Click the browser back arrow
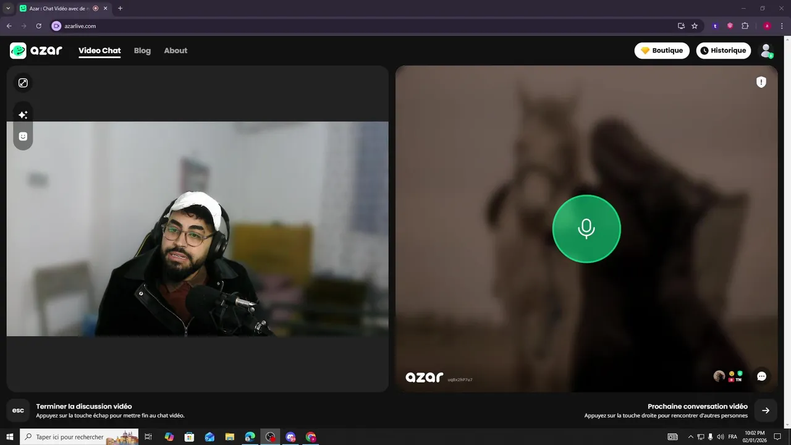Screen dimensions: 791x445 tap(9, 26)
